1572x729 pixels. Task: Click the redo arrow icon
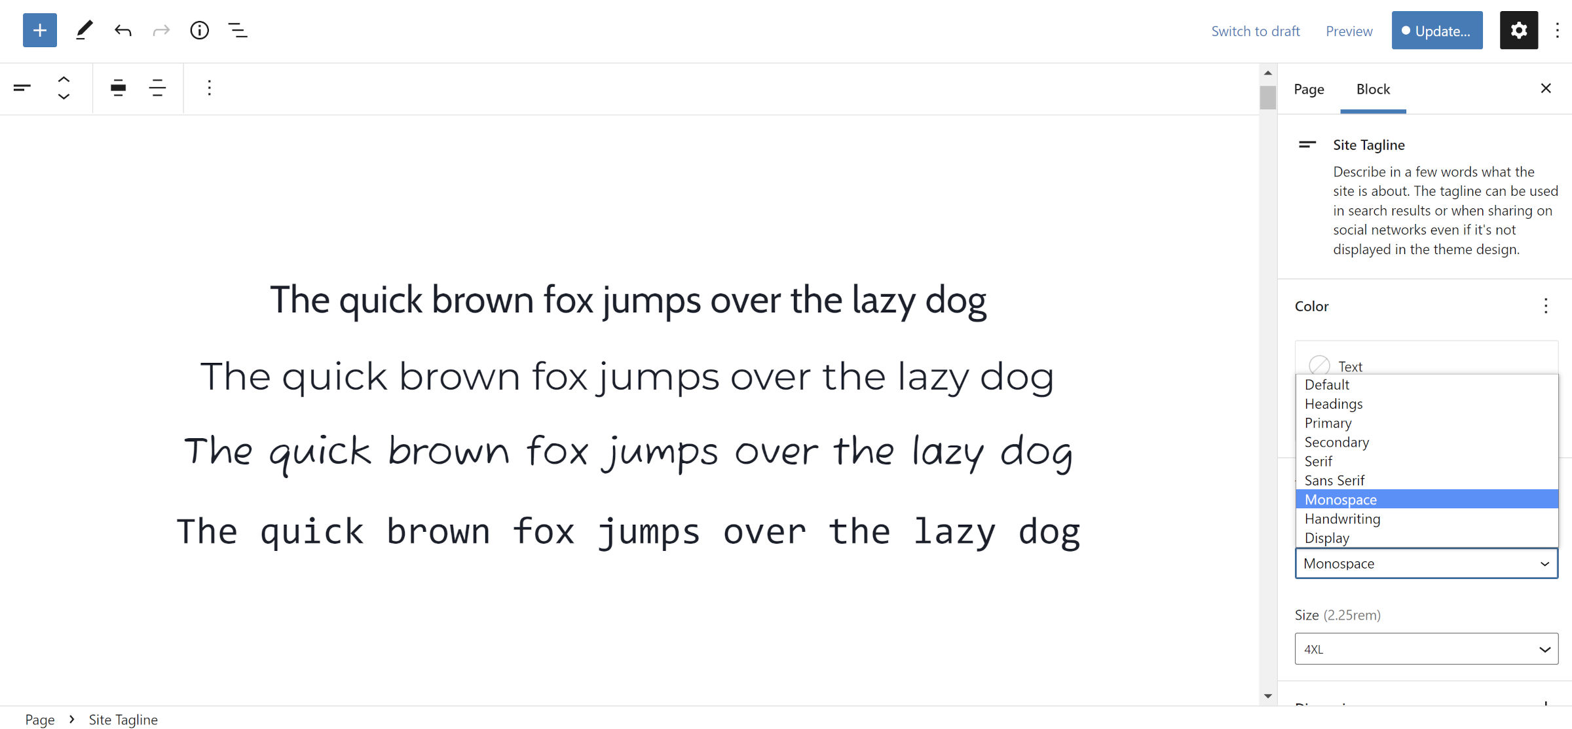161,30
